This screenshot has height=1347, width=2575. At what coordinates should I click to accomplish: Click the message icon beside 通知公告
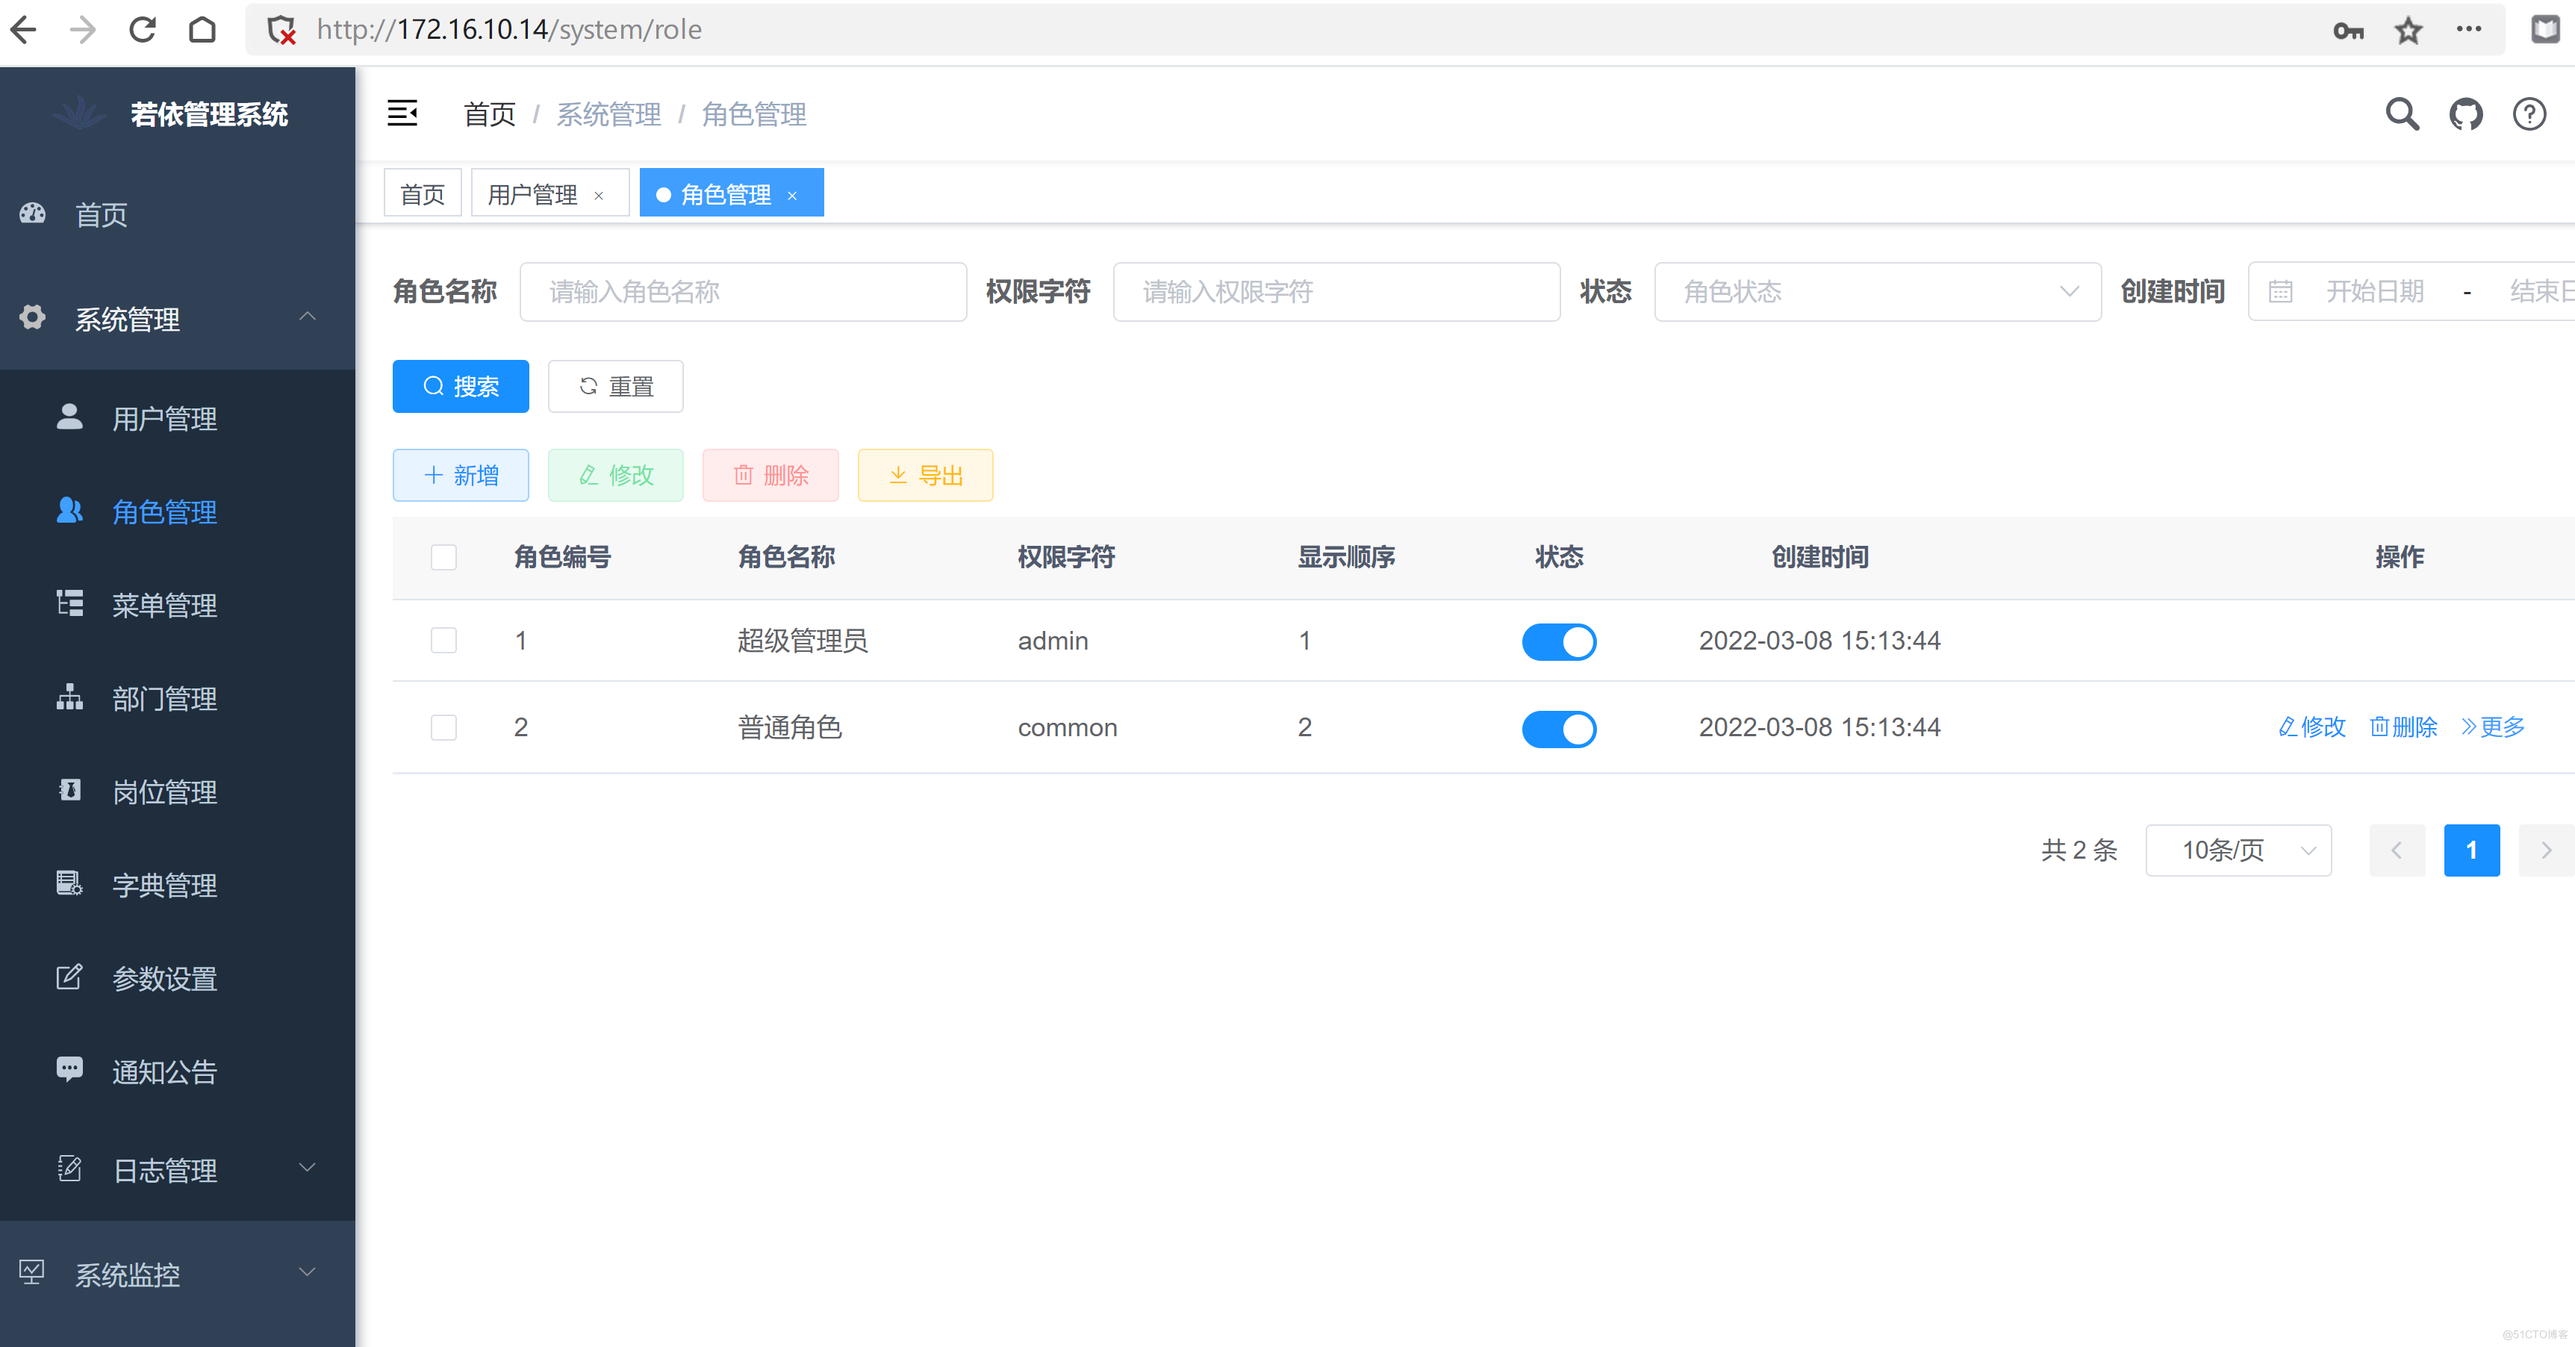70,1069
